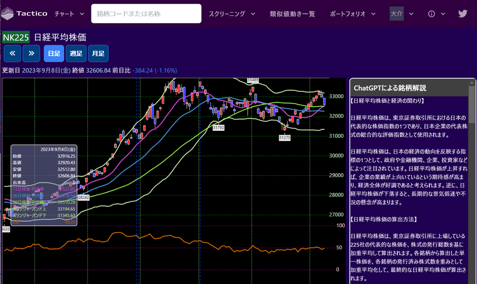Click the info circle icon

[x=432, y=14]
